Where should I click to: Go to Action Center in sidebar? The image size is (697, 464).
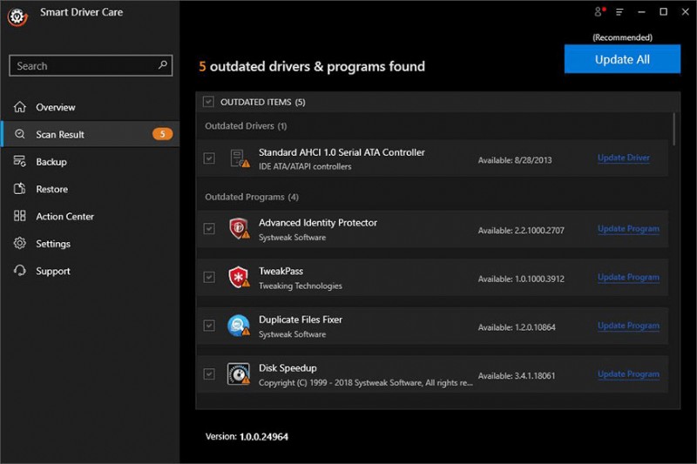64,217
